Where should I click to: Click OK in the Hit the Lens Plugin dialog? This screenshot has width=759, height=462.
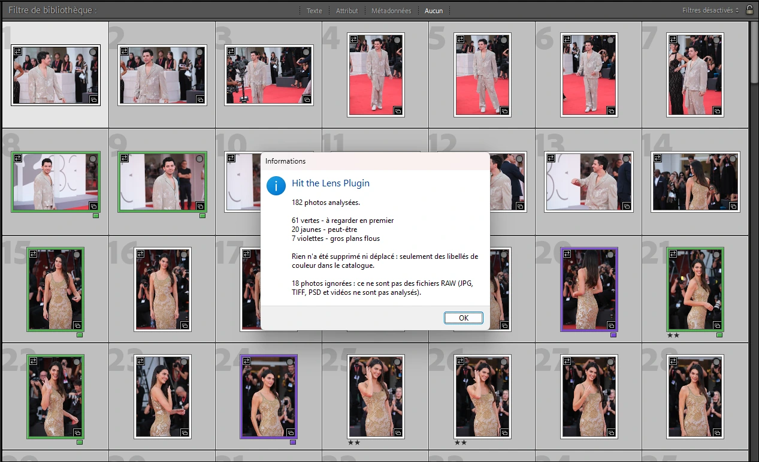tap(464, 318)
